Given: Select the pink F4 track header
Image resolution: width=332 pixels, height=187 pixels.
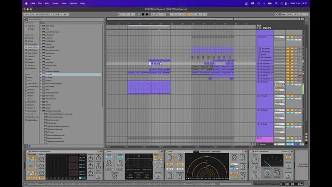Looking at the screenshot, I should point(265,139).
